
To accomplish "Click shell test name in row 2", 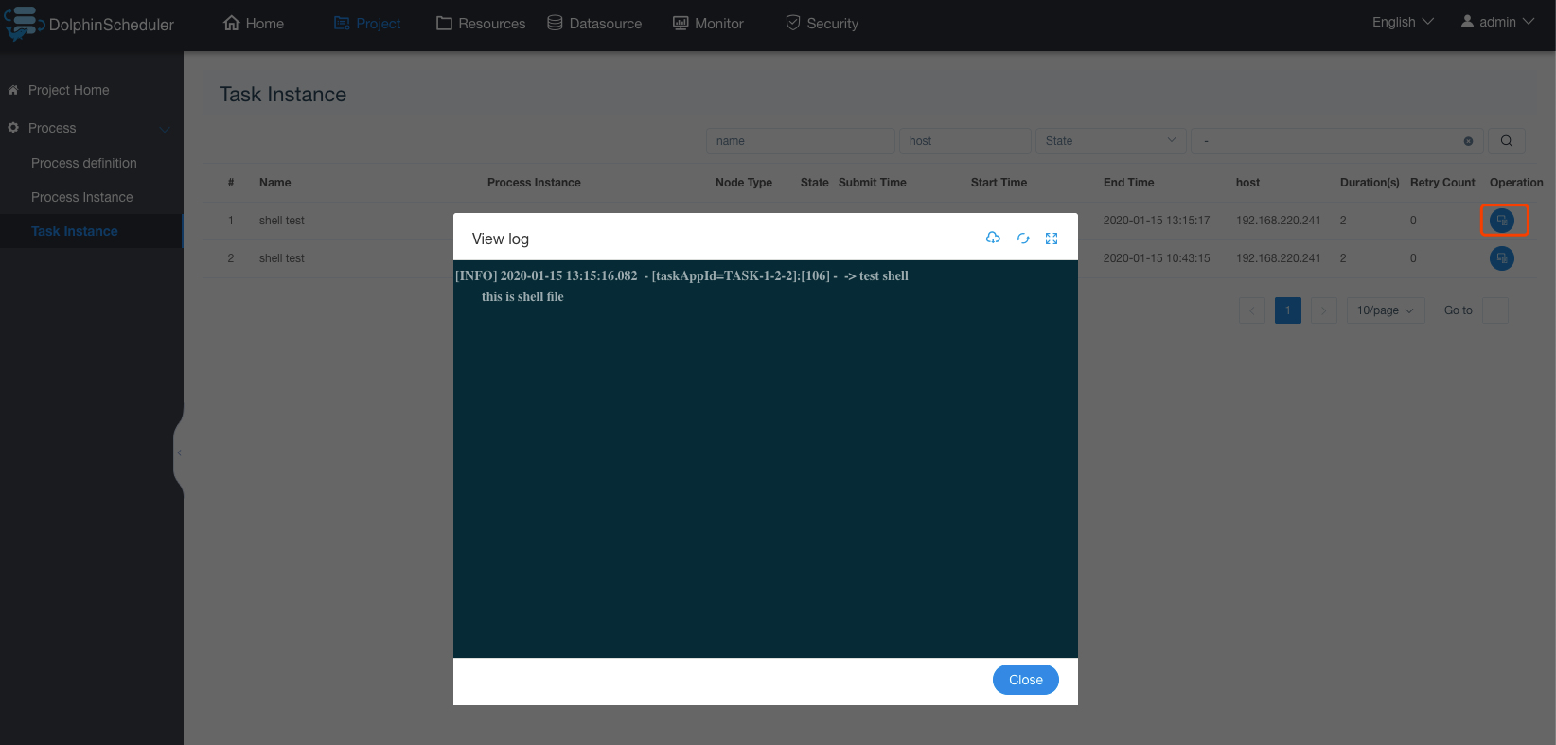I will (282, 258).
